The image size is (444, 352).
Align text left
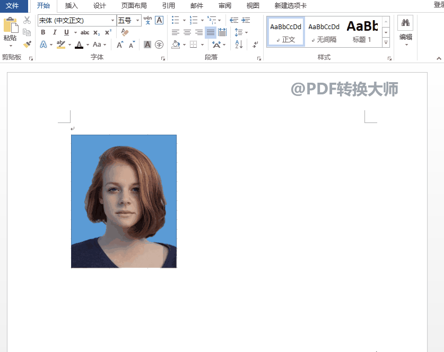click(x=175, y=32)
